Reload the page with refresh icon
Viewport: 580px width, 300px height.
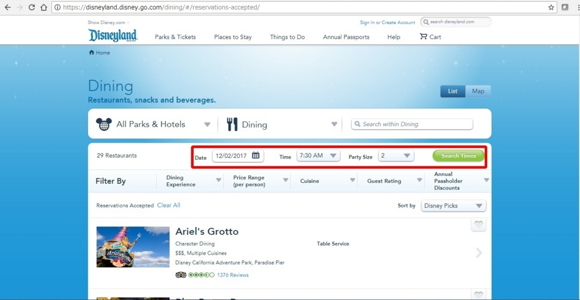(x=32, y=7)
